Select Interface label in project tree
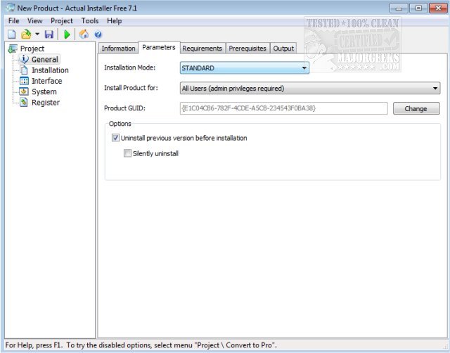 point(47,81)
